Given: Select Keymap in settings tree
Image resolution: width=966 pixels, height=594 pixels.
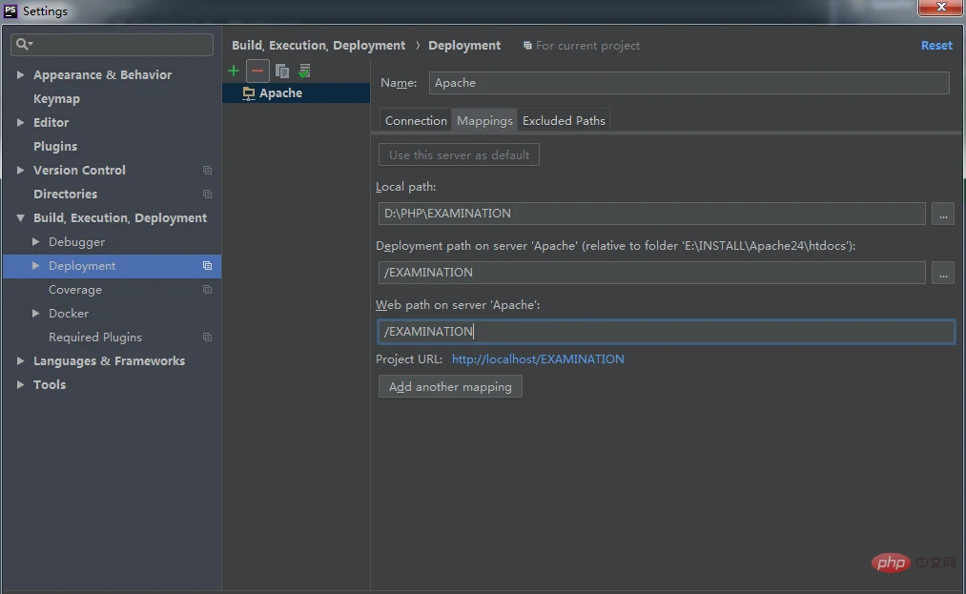Looking at the screenshot, I should 56,98.
